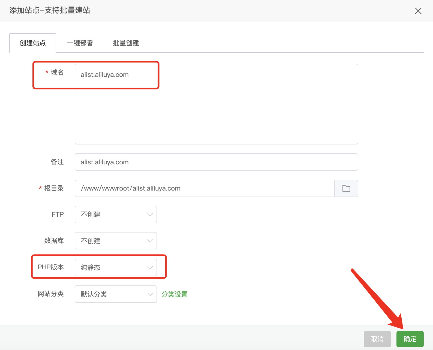The height and width of the screenshot is (350, 433).
Task: Close the 添加站点 dialog with the X icon
Action: [418, 11]
